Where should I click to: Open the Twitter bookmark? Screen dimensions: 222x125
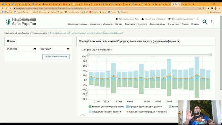[x=21, y=12]
